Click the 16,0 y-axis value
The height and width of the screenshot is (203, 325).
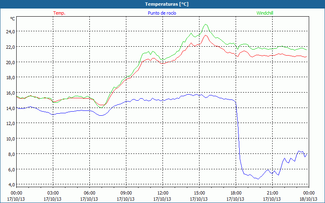click(x=11, y=93)
